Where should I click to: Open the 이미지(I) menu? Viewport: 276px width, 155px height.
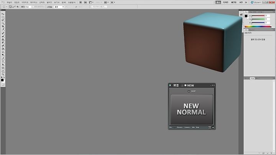pos(25,2)
